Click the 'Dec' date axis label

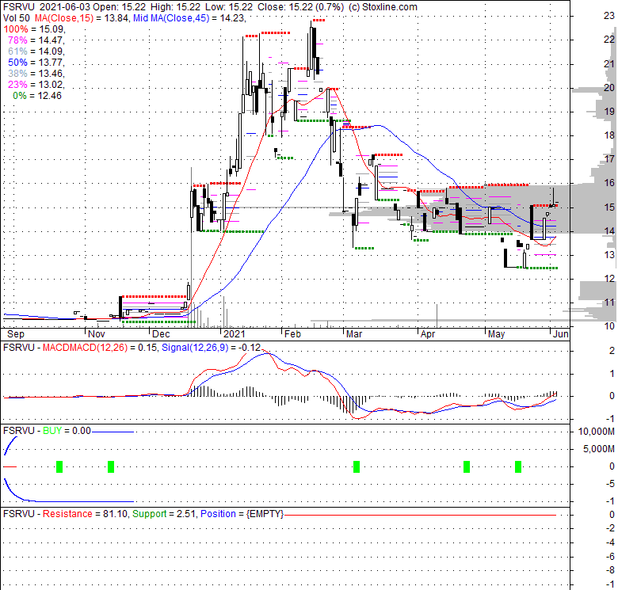[161, 334]
